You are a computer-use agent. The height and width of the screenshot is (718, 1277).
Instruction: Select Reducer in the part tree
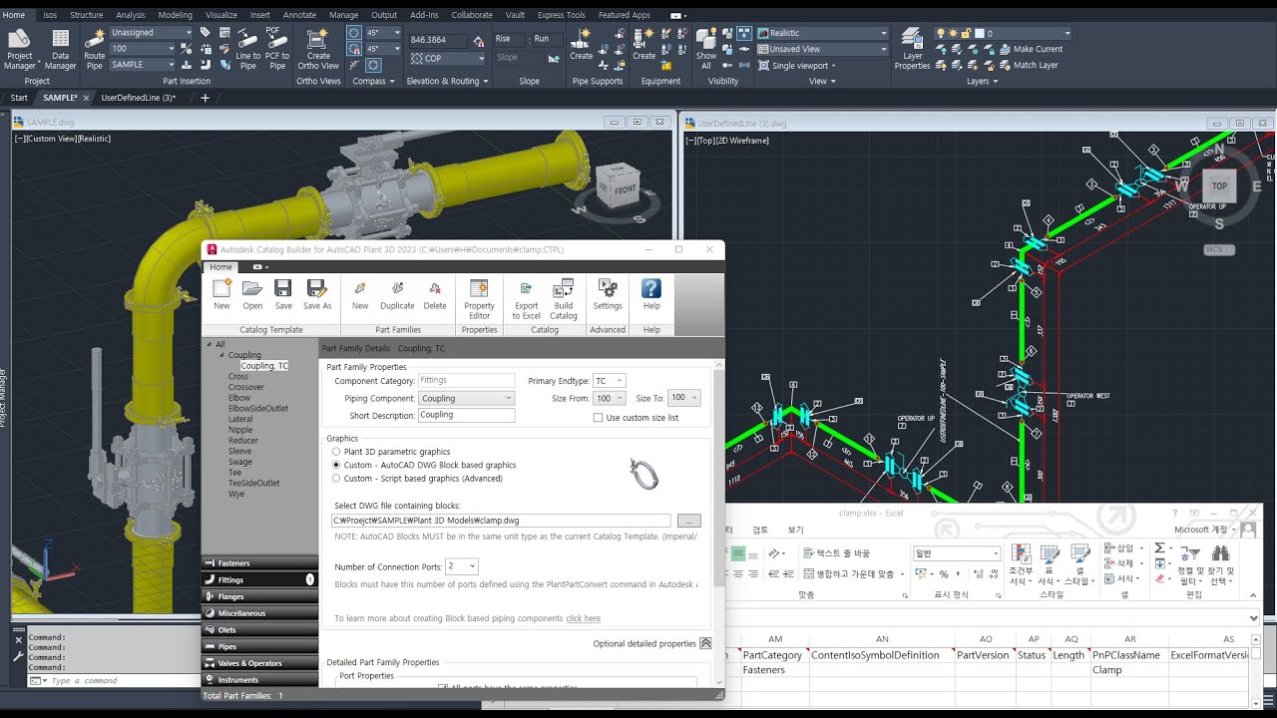(243, 440)
